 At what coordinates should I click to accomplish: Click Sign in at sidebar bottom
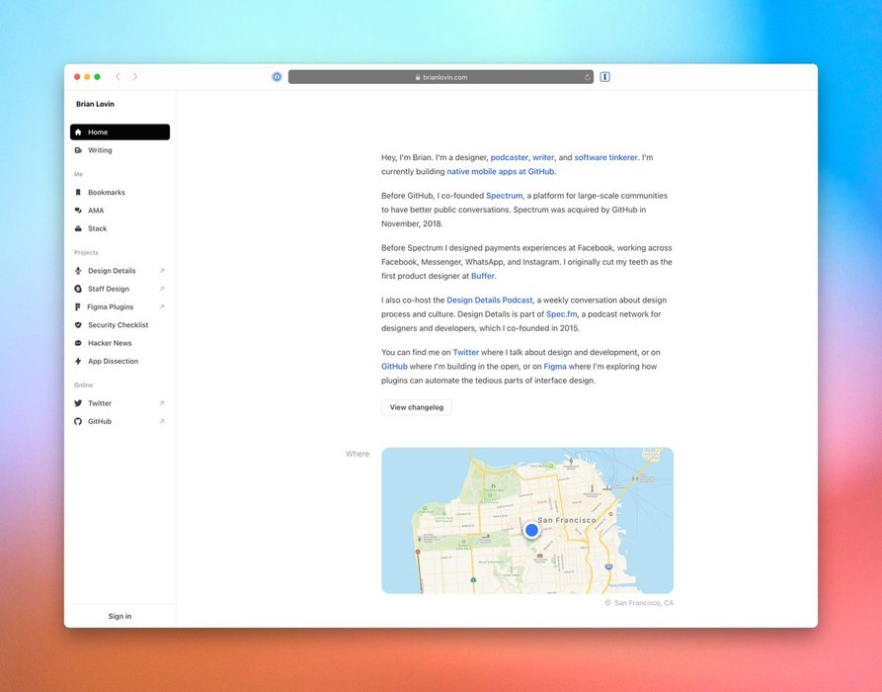pos(120,616)
